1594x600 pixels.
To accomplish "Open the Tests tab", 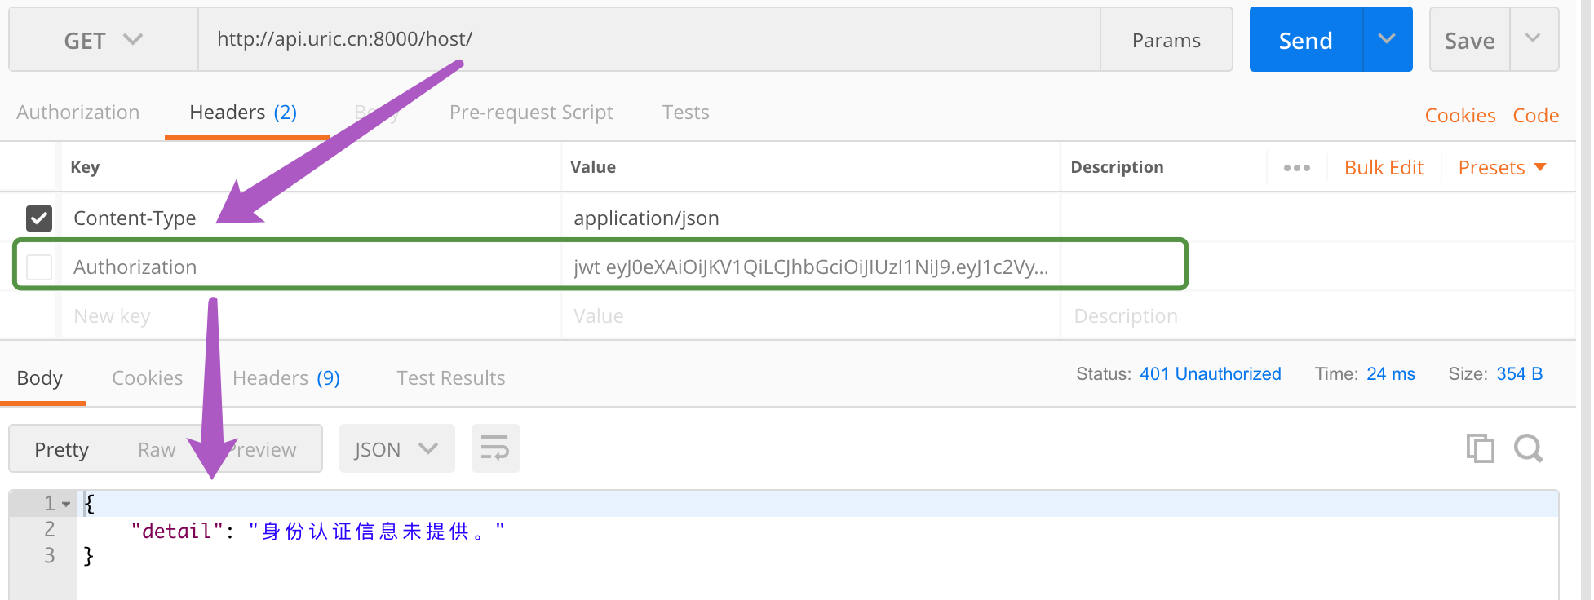I will (685, 112).
